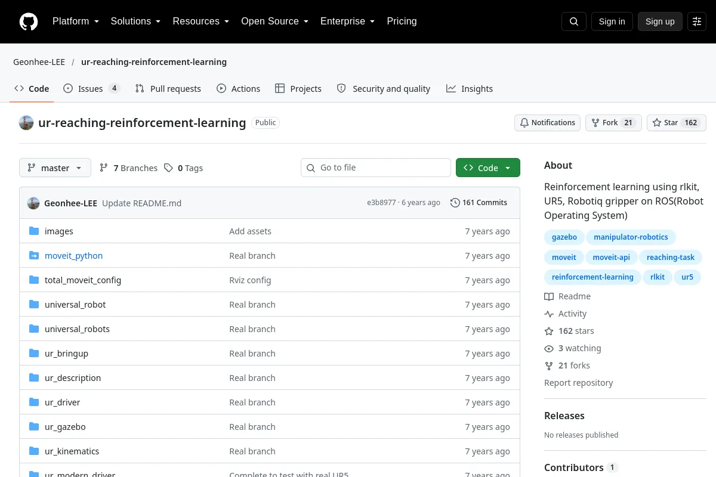This screenshot has height=477, width=716.
Task: Go to the Pricing page
Action: pyautogui.click(x=402, y=21)
